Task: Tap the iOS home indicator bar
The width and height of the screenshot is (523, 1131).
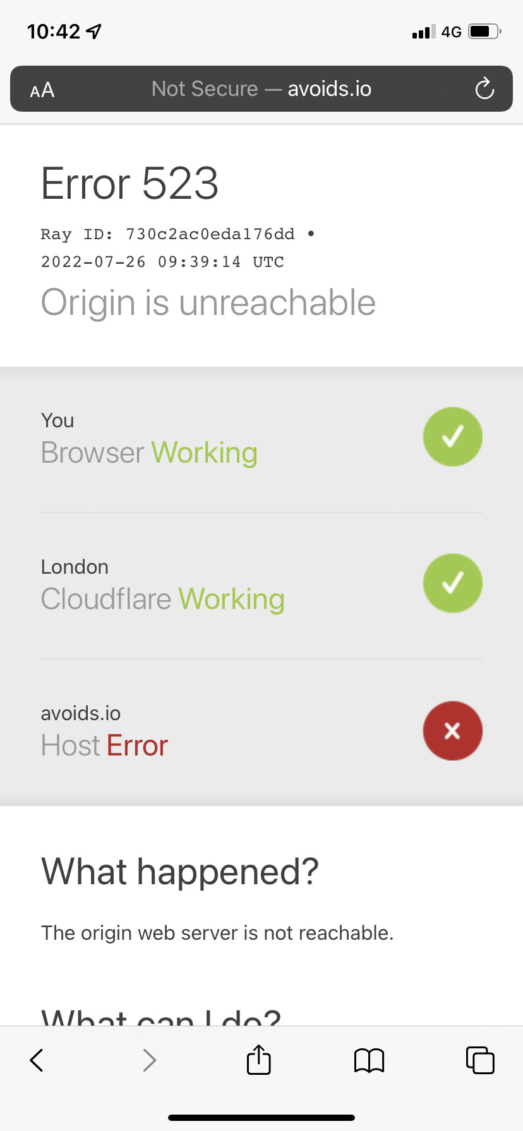Action: (x=261, y=1118)
